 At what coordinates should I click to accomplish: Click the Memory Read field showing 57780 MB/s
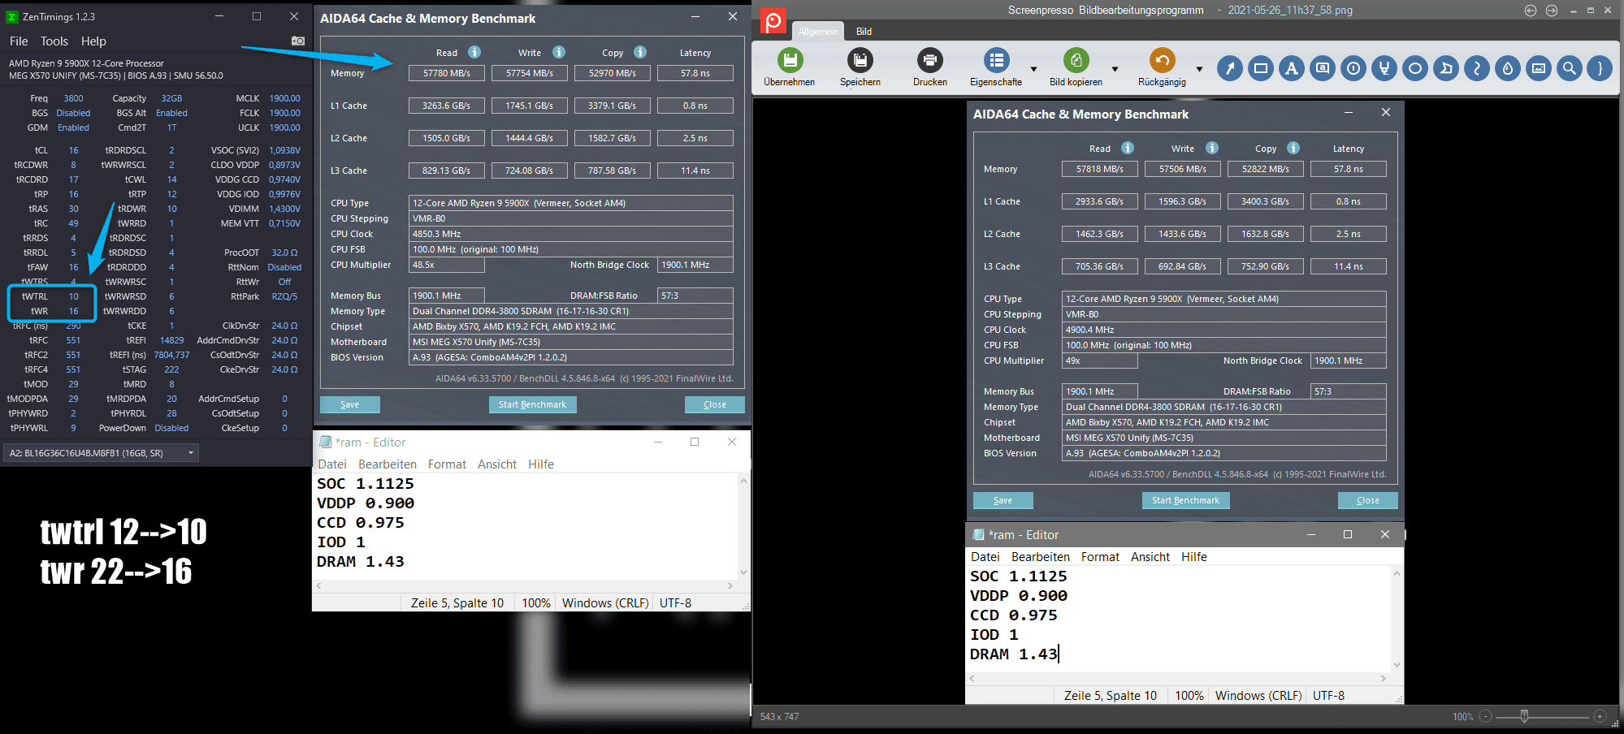[x=447, y=73]
